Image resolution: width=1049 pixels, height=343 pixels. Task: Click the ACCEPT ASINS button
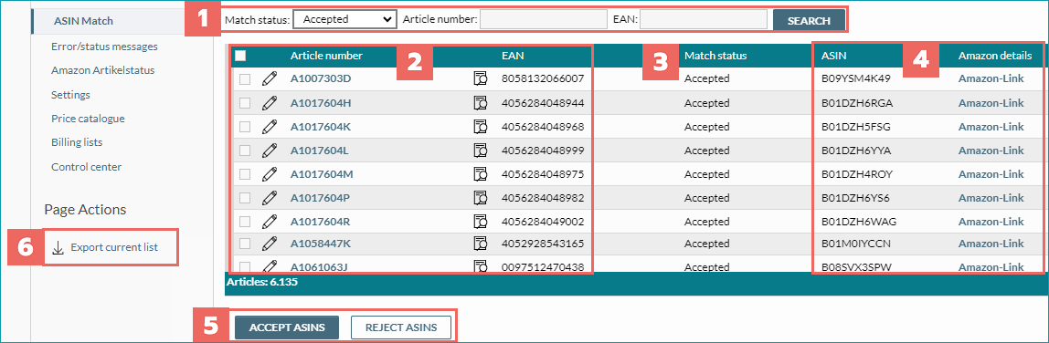coord(287,327)
